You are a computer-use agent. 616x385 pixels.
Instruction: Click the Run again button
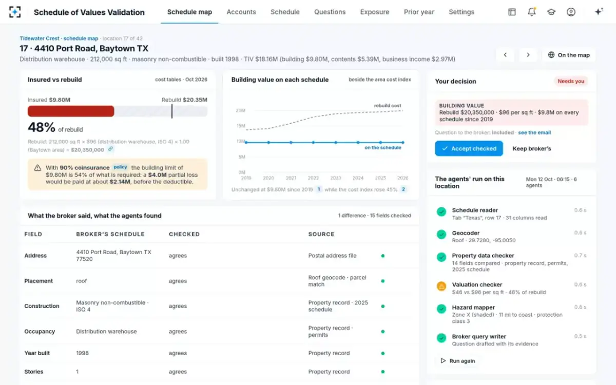(458, 361)
